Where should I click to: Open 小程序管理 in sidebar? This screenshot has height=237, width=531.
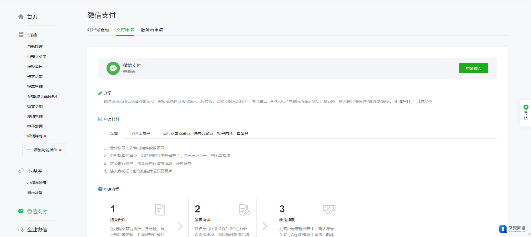pyautogui.click(x=37, y=183)
